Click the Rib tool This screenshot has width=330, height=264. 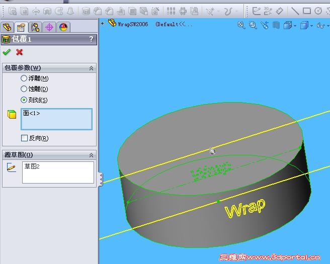121,11
